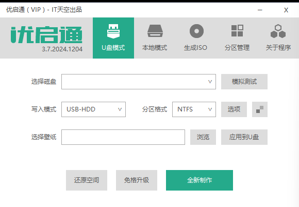Click the 免格升级 button
The image size is (299, 207).
click(137, 180)
